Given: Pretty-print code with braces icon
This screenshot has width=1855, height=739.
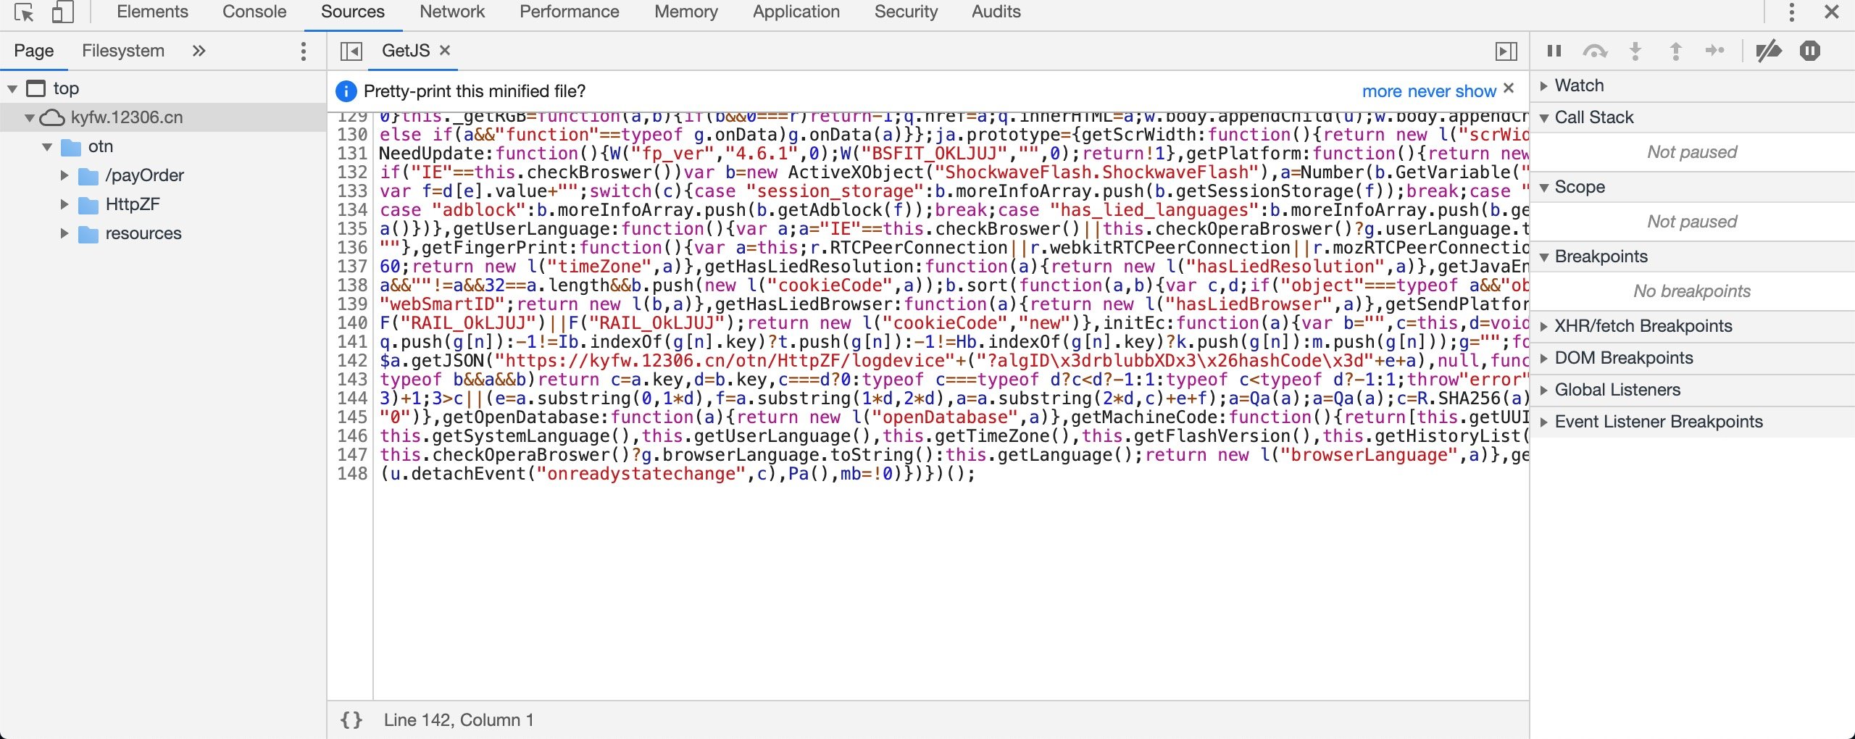Looking at the screenshot, I should pyautogui.click(x=351, y=719).
